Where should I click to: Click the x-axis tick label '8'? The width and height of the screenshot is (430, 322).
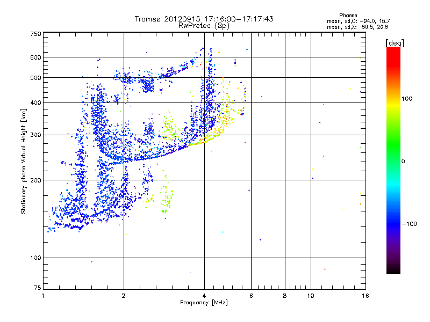click(x=285, y=296)
